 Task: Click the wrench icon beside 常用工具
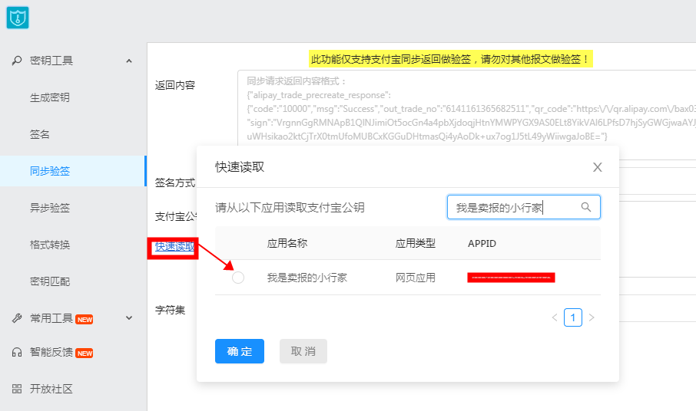(x=17, y=318)
